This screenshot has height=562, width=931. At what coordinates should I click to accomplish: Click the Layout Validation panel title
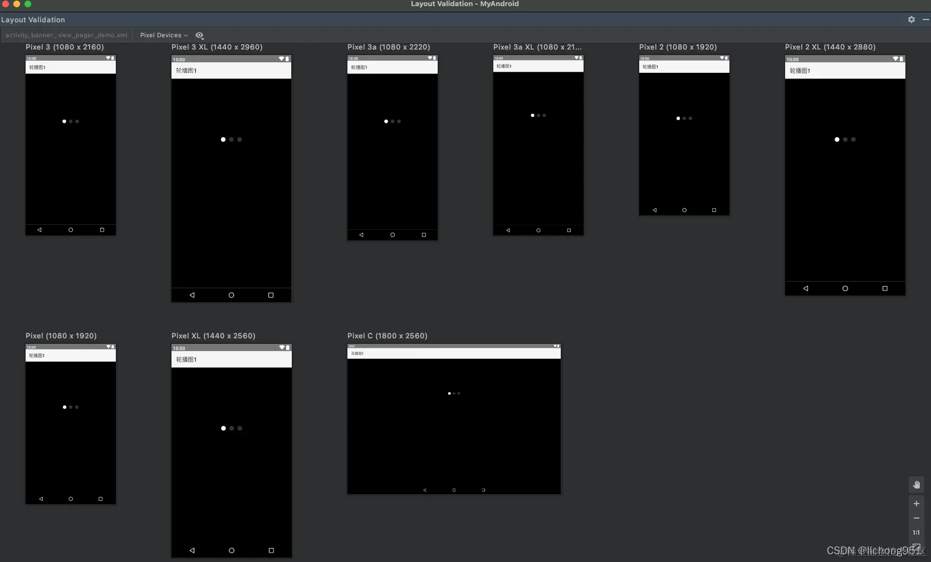coord(33,19)
